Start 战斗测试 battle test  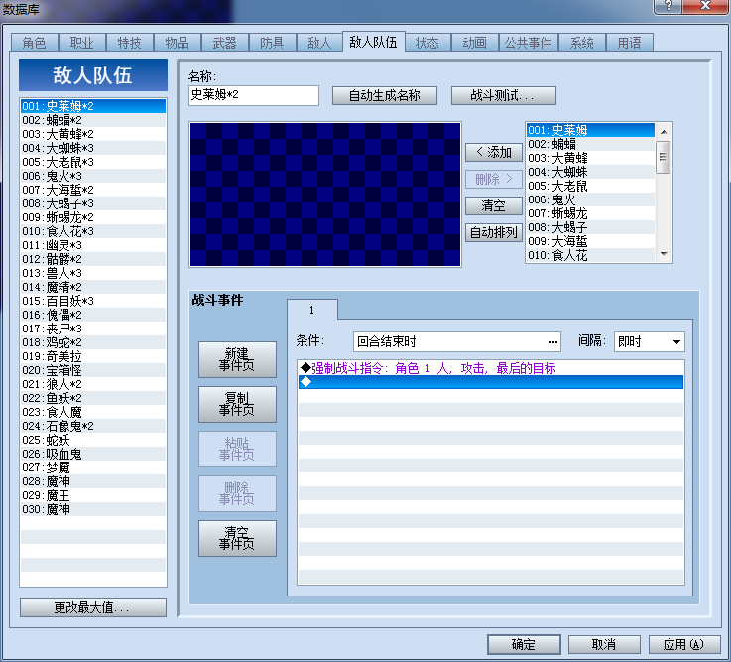pos(504,95)
